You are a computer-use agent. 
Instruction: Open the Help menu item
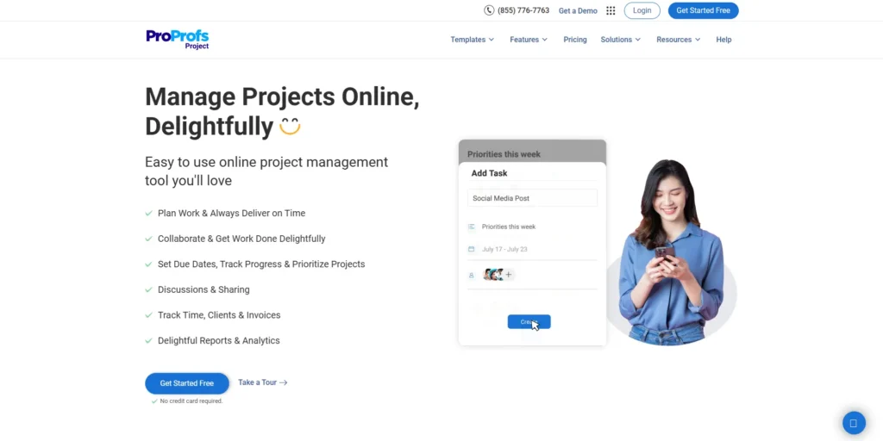pyautogui.click(x=723, y=40)
